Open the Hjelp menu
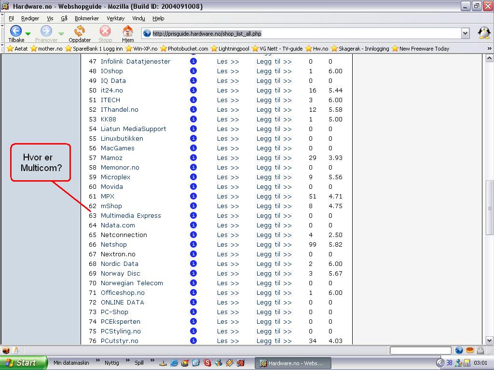Screen dimensions: 494x370 [x=158, y=18]
